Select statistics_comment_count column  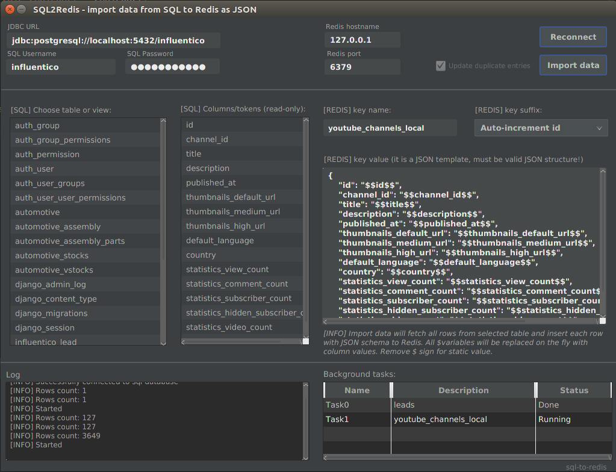coord(242,284)
